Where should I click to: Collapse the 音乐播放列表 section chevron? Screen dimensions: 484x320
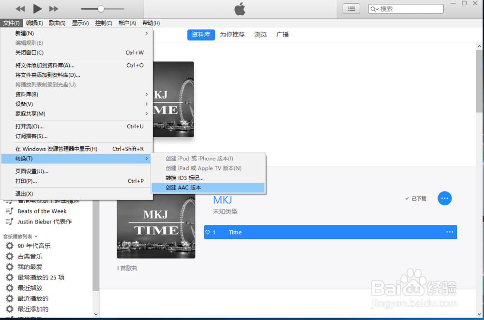point(36,237)
